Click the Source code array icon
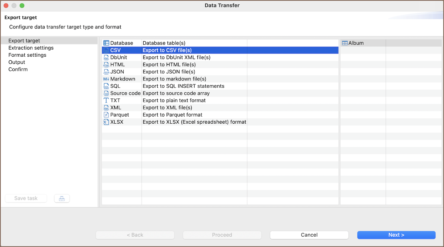The image size is (444, 247). click(106, 93)
